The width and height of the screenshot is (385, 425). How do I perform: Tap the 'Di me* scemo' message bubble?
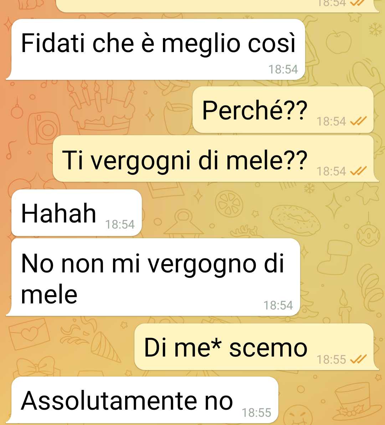pos(256,347)
